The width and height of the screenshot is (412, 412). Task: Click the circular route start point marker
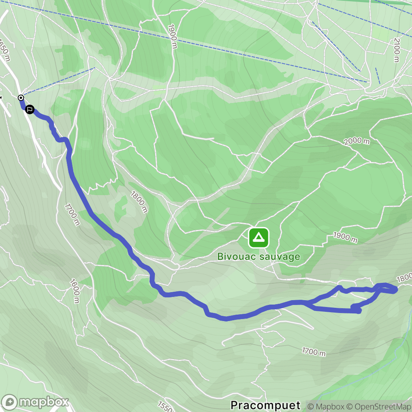tap(21, 98)
